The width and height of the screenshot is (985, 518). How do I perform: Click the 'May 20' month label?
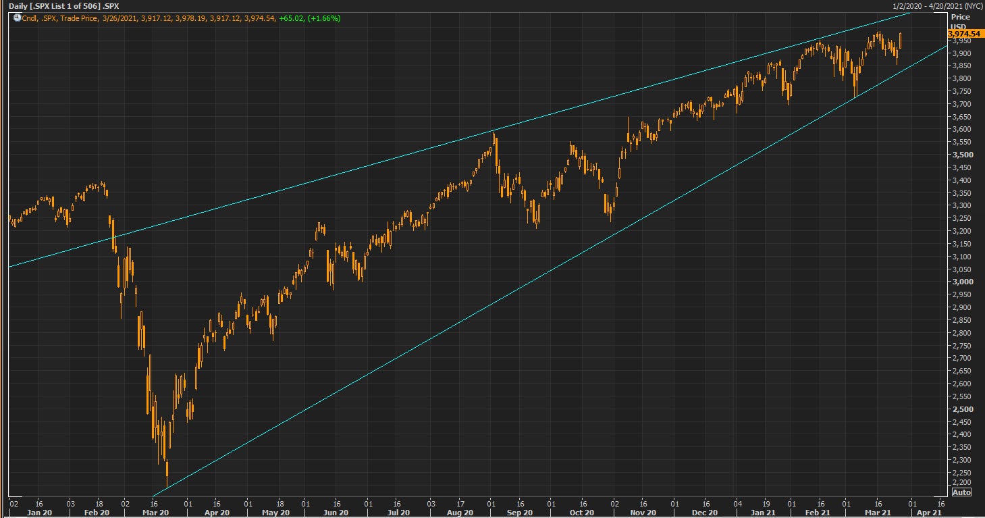275,513
